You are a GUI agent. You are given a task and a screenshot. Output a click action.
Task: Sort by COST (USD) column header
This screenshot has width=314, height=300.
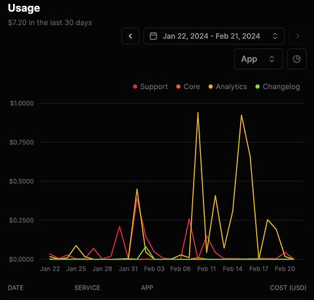point(288,288)
